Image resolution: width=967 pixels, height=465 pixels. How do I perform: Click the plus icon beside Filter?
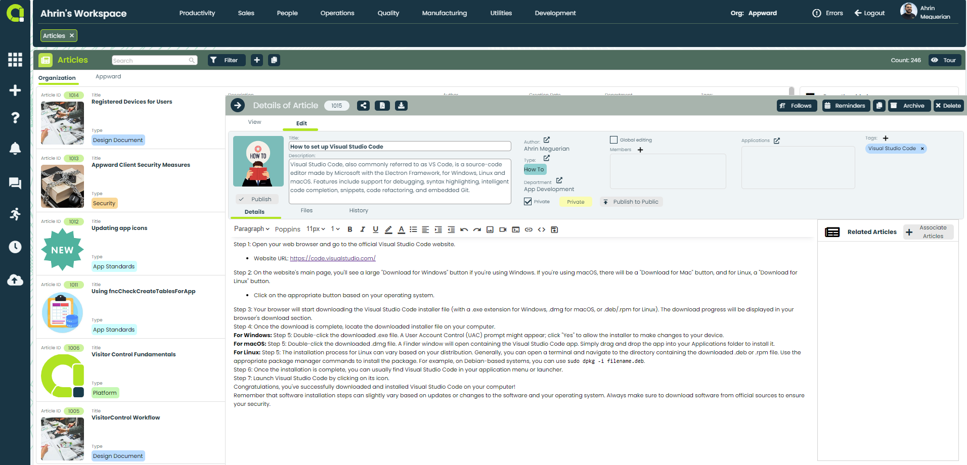(x=257, y=60)
